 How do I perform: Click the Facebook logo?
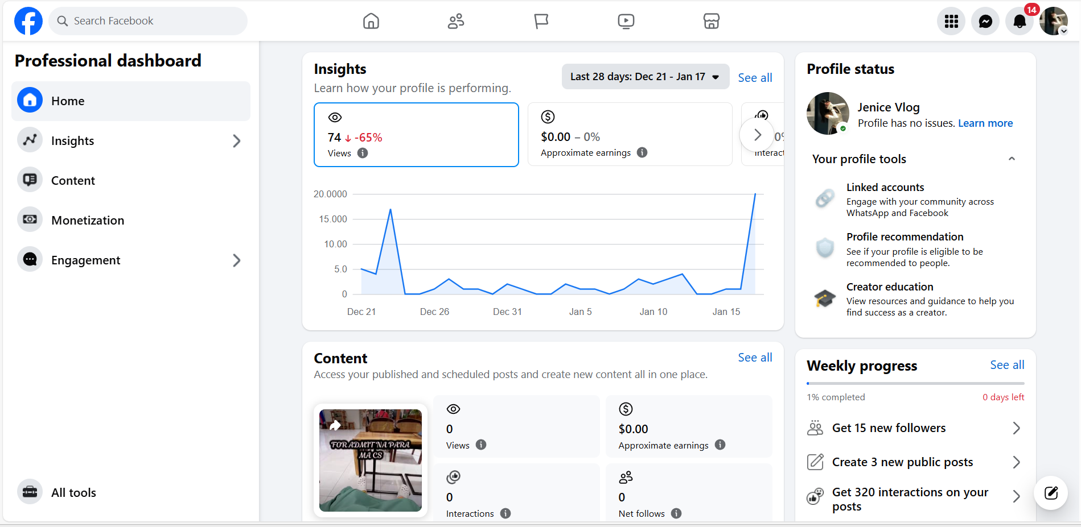28,21
